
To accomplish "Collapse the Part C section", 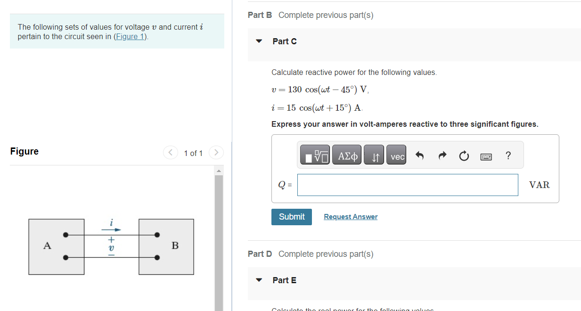I will pos(259,41).
